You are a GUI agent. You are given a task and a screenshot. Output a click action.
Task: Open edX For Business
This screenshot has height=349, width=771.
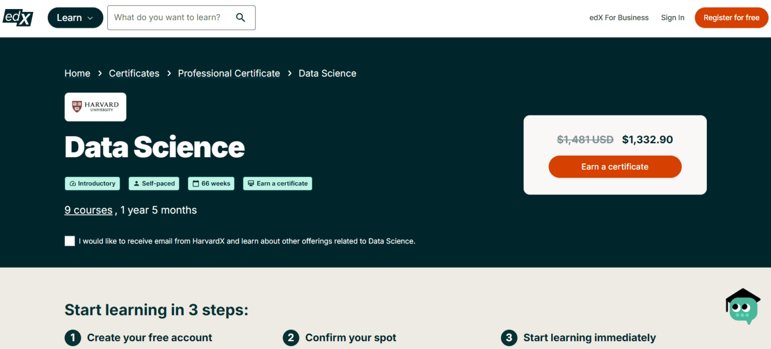[x=618, y=17]
